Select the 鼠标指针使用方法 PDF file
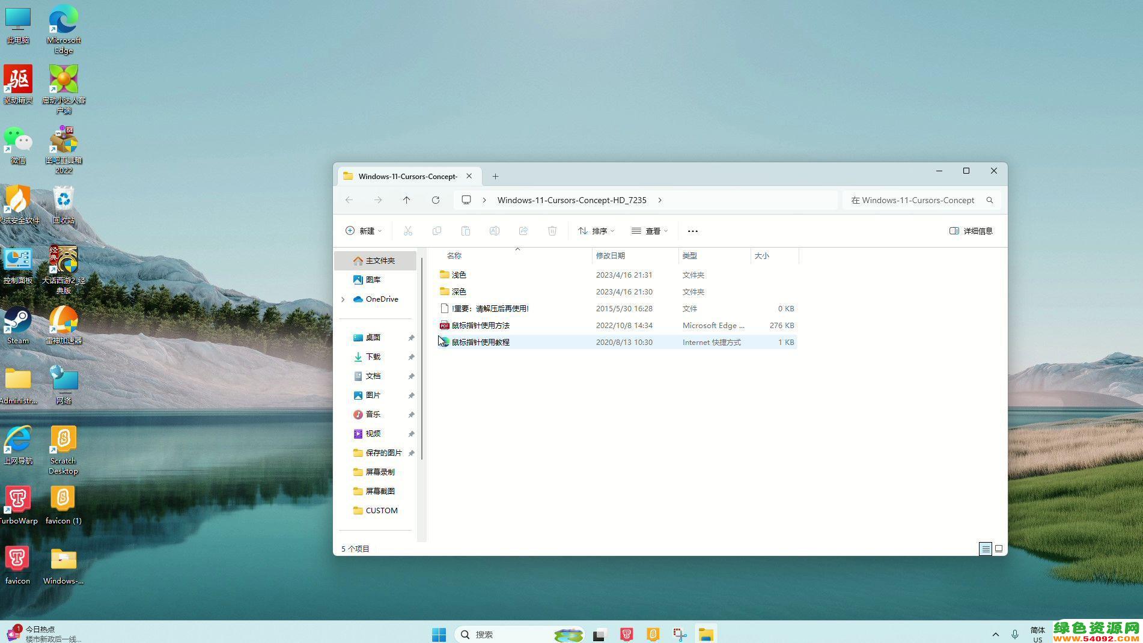Image resolution: width=1143 pixels, height=643 pixels. 617,325
